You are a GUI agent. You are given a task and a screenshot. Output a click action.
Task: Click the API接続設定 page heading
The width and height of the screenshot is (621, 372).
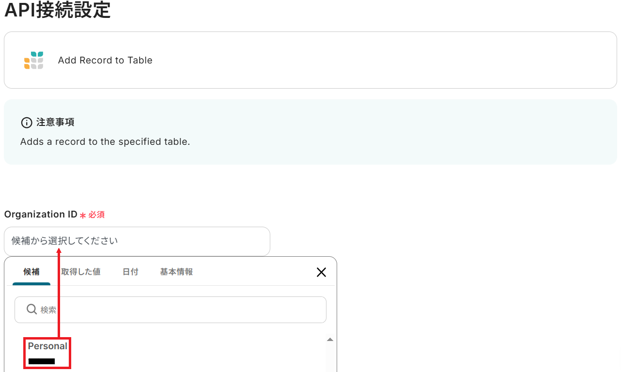[57, 10]
